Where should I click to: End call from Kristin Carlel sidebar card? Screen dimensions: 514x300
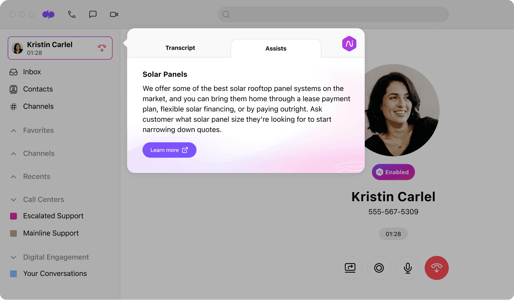(102, 48)
